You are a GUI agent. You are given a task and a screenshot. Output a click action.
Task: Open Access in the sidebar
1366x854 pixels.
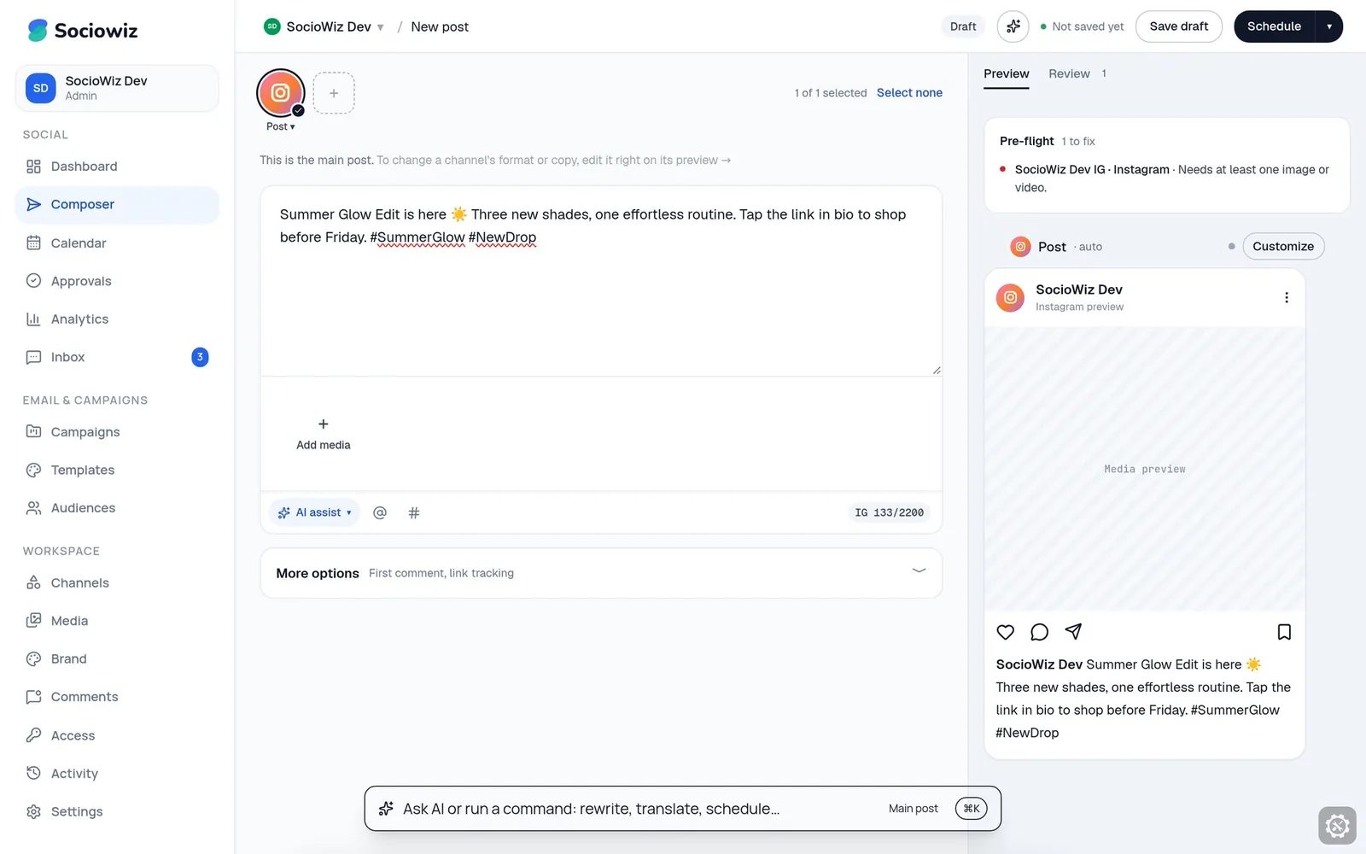pyautogui.click(x=117, y=735)
